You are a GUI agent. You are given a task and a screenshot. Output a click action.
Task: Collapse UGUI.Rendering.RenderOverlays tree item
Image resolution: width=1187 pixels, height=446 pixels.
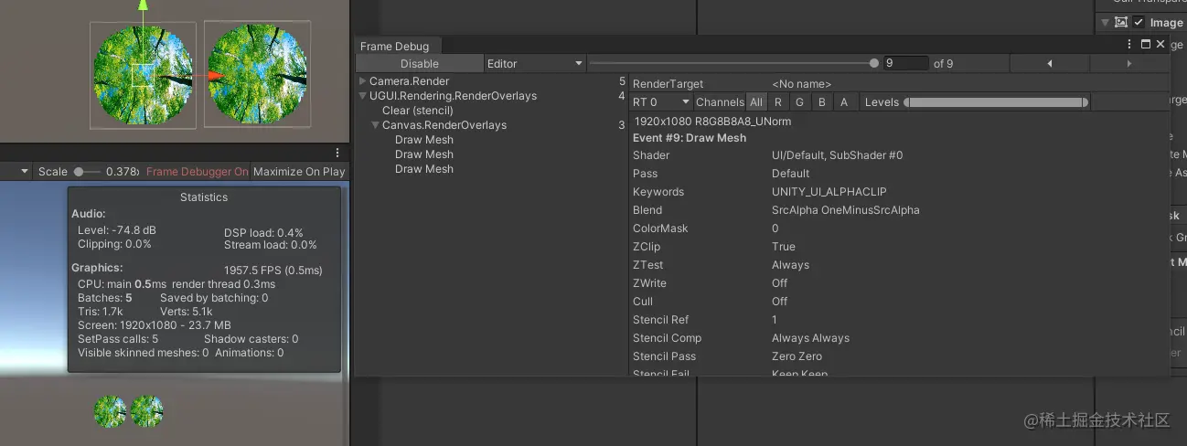coord(363,96)
